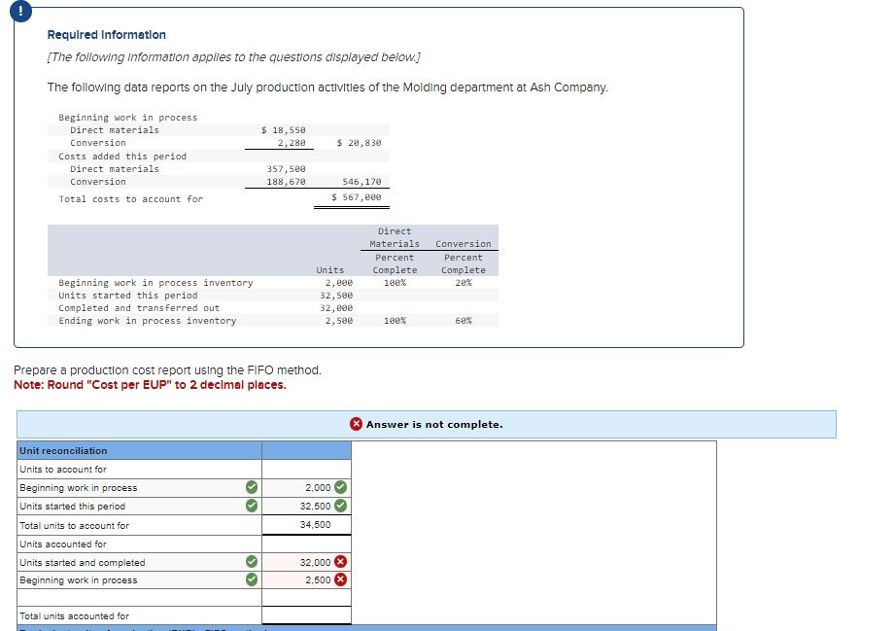The image size is (894, 631).
Task: Select the 32,500 units started field
Action: [x=306, y=506]
